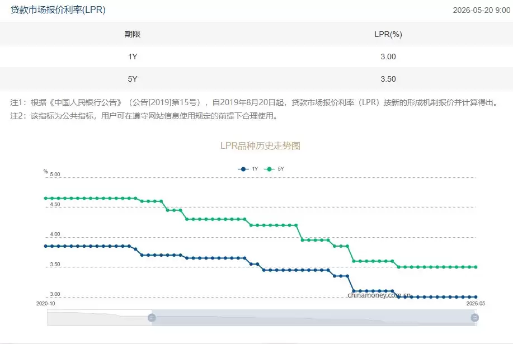Click the first 1Y data point on chart
Image resolution: width=513 pixels, height=344 pixels.
tap(46, 246)
